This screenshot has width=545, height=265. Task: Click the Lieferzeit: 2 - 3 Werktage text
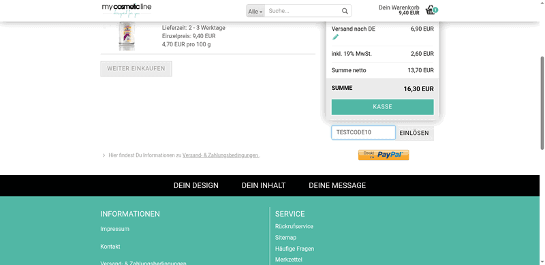[x=193, y=28]
